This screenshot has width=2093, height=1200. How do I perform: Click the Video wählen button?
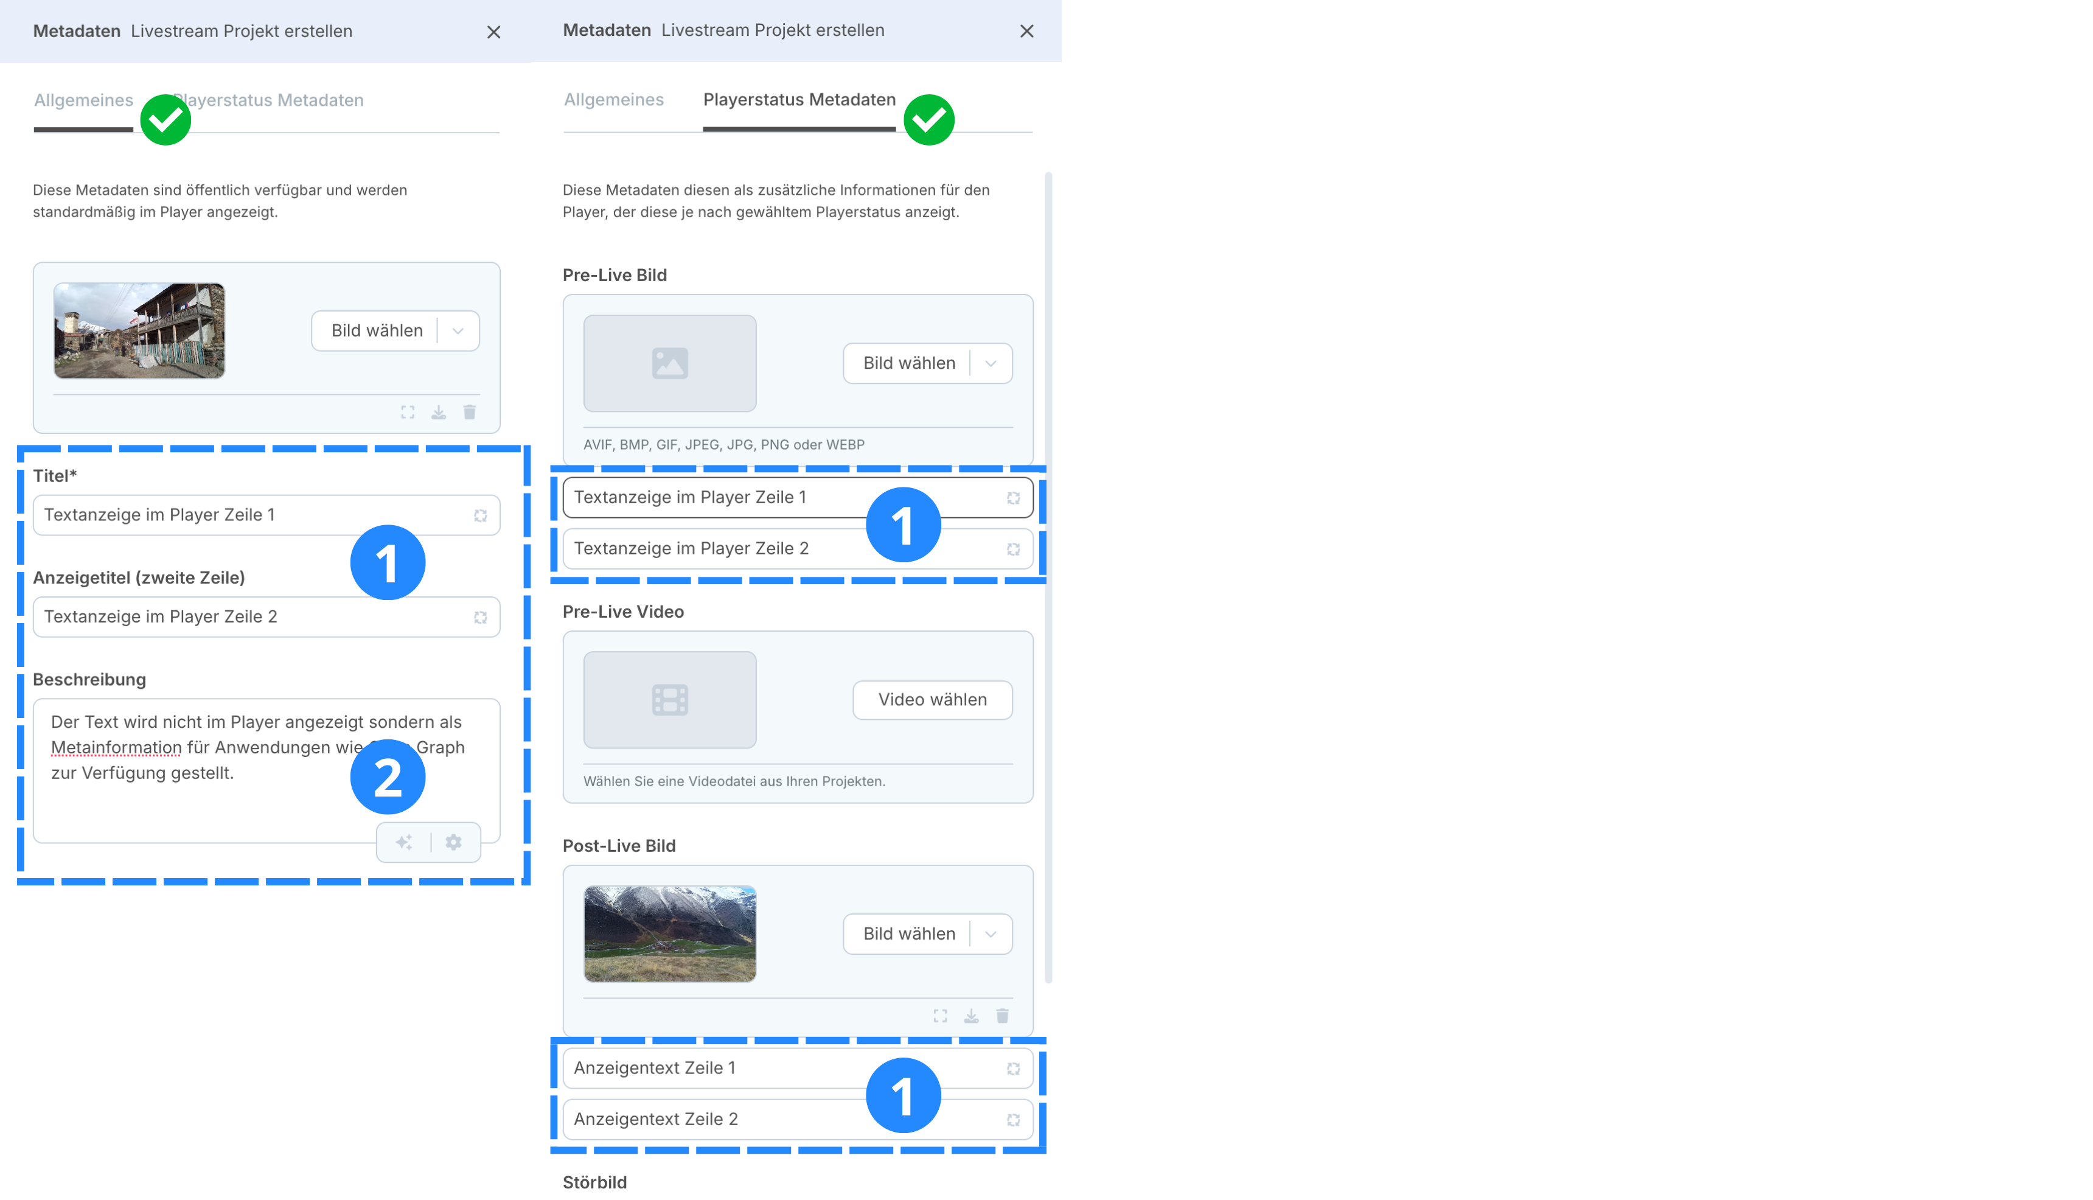coord(932,700)
